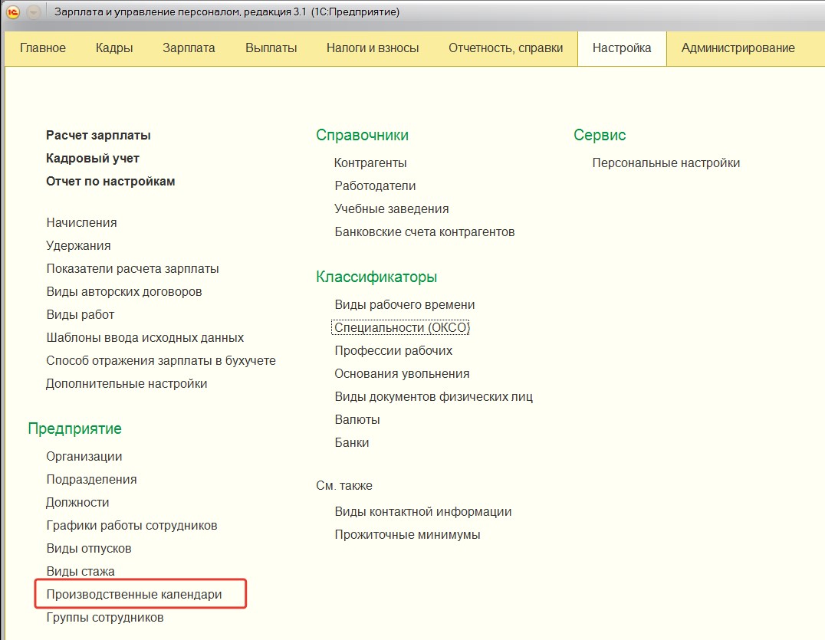Open the Должности directory
Image resolution: width=825 pixels, height=640 pixels.
pyautogui.click(x=77, y=503)
